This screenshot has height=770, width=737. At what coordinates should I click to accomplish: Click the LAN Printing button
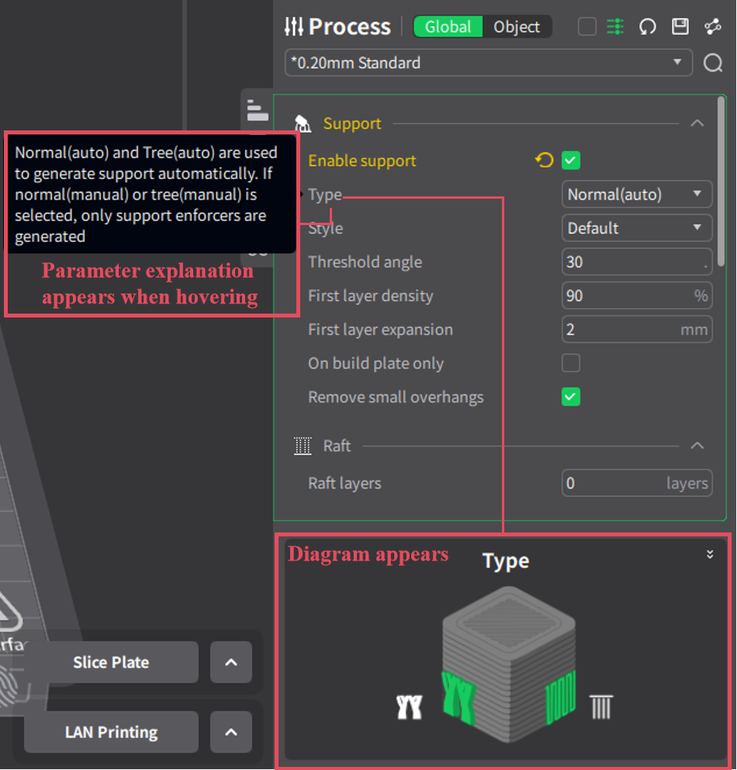[111, 733]
